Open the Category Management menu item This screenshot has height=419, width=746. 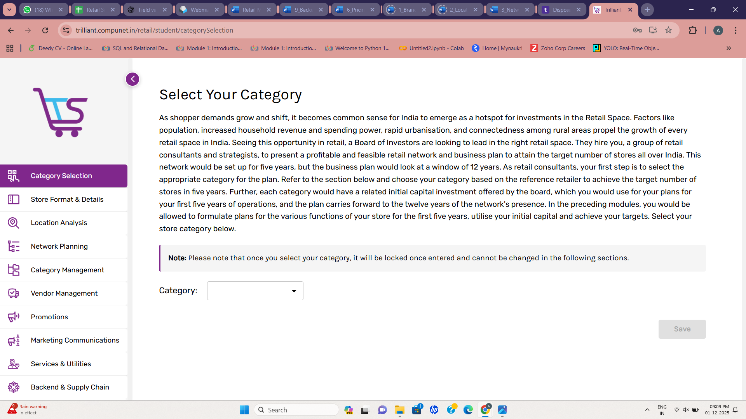pos(67,270)
